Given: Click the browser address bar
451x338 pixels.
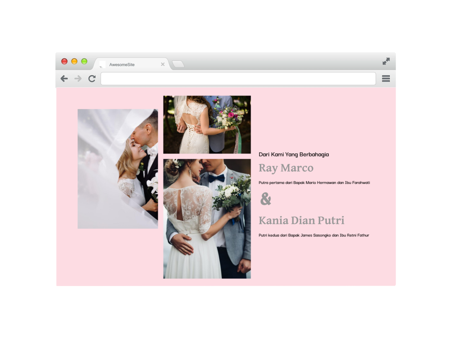Looking at the screenshot, I should click(238, 79).
